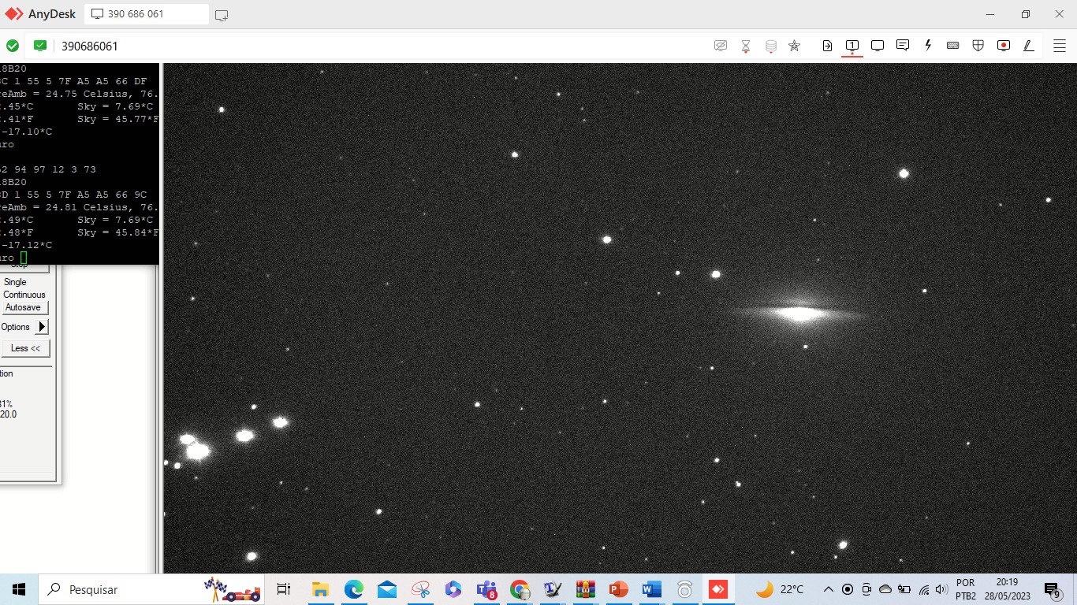The height and width of the screenshot is (605, 1077).
Task: Open Task View on the taskbar
Action: click(284, 589)
